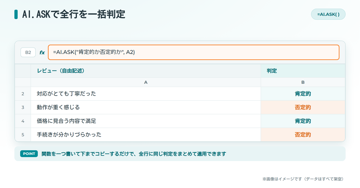Click cell 手続きが分かりづらかった
Viewport: 360px width, 188px height.
click(x=146, y=134)
